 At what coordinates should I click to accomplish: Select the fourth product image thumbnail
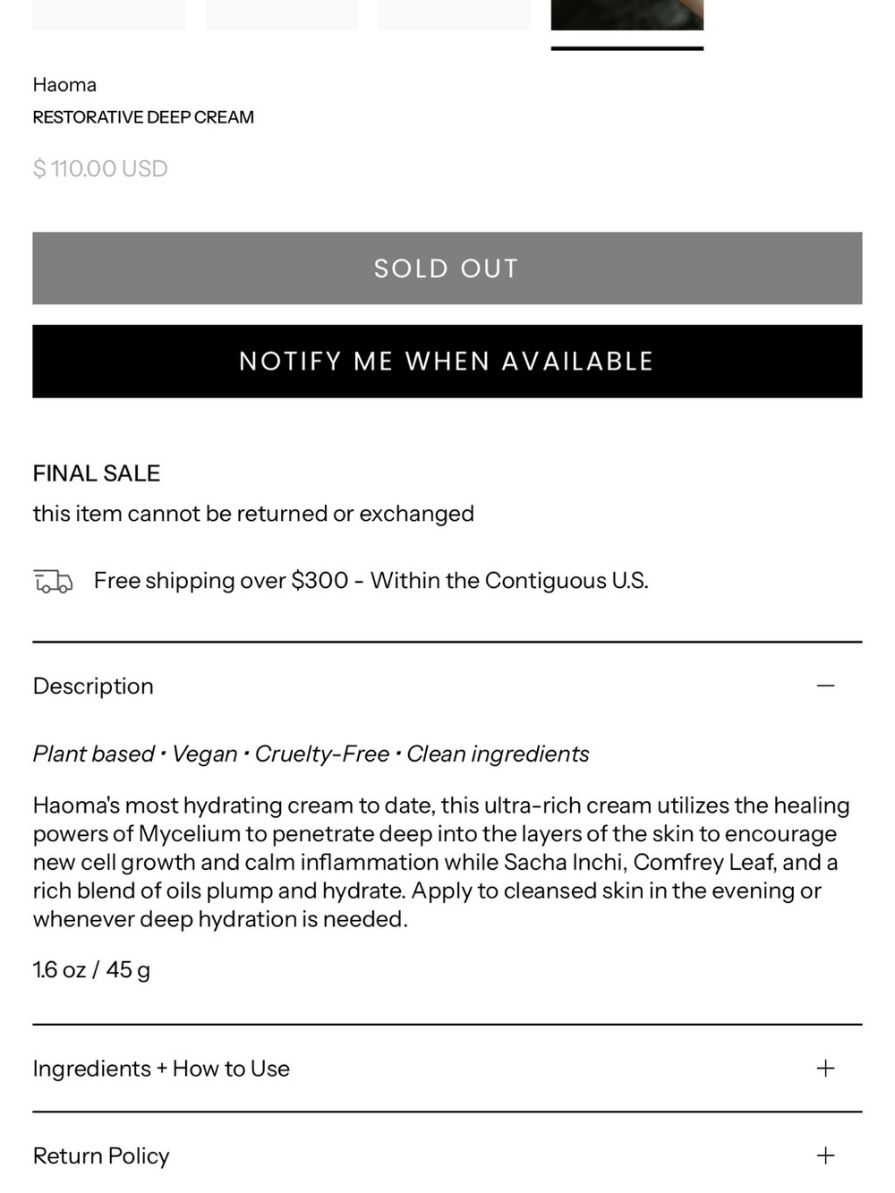627,15
